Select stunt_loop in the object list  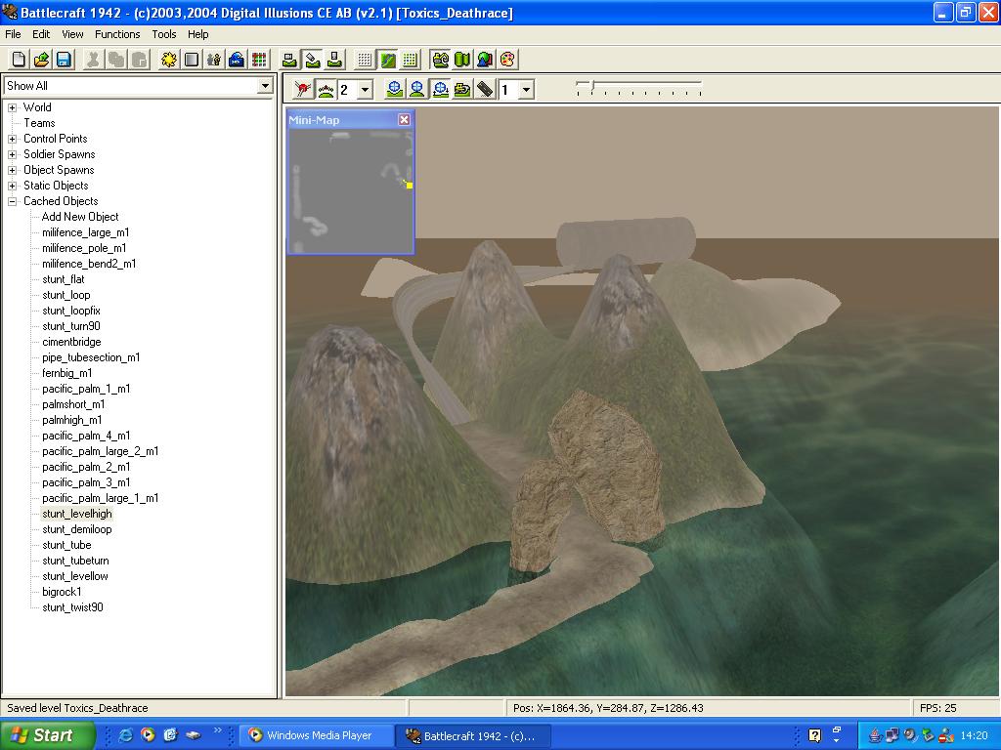click(x=66, y=295)
